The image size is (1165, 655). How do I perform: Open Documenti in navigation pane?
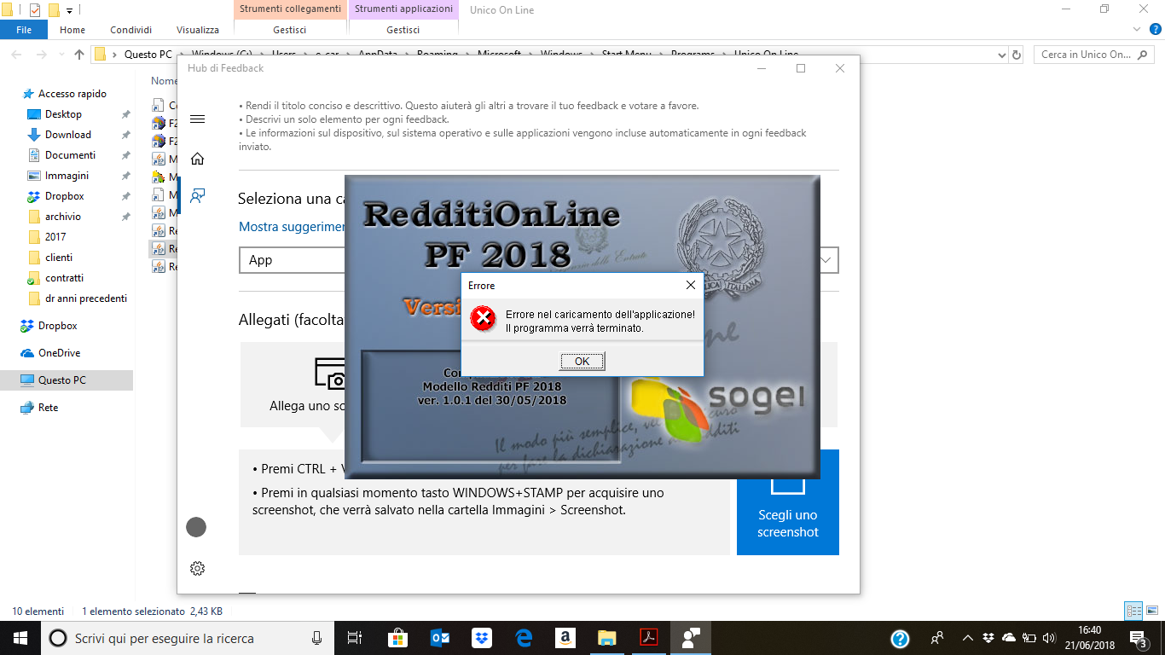point(70,155)
